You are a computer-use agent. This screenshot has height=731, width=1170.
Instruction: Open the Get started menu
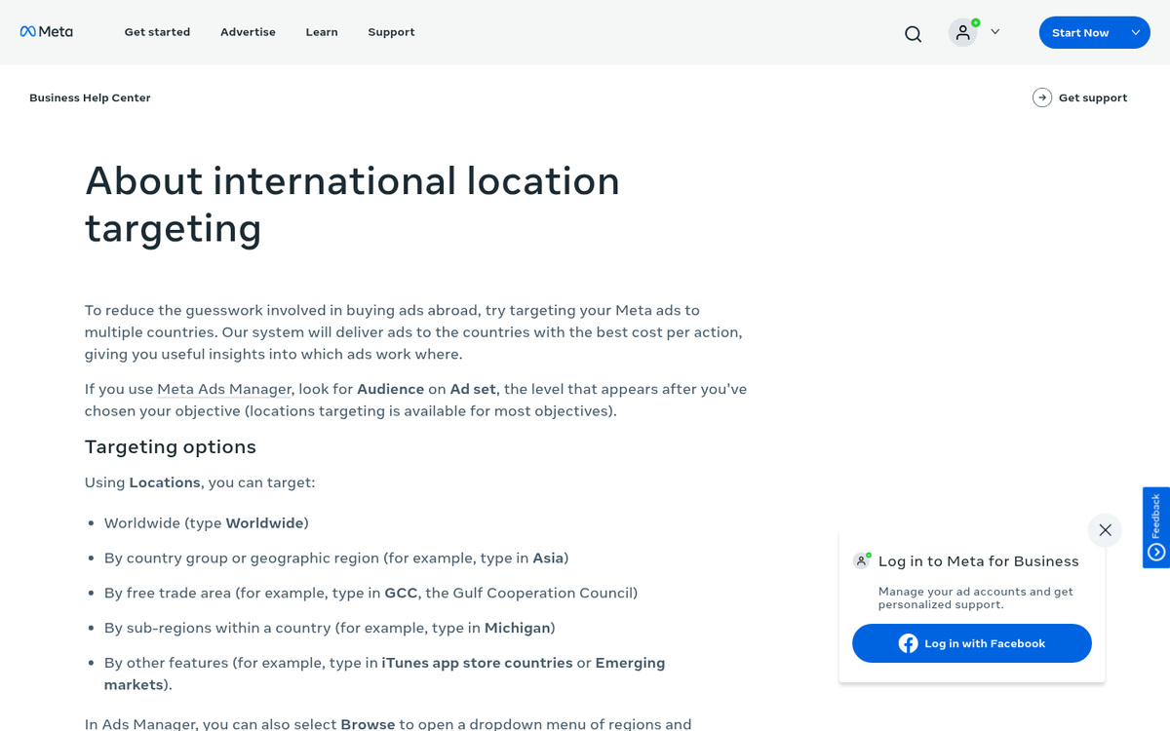click(157, 32)
